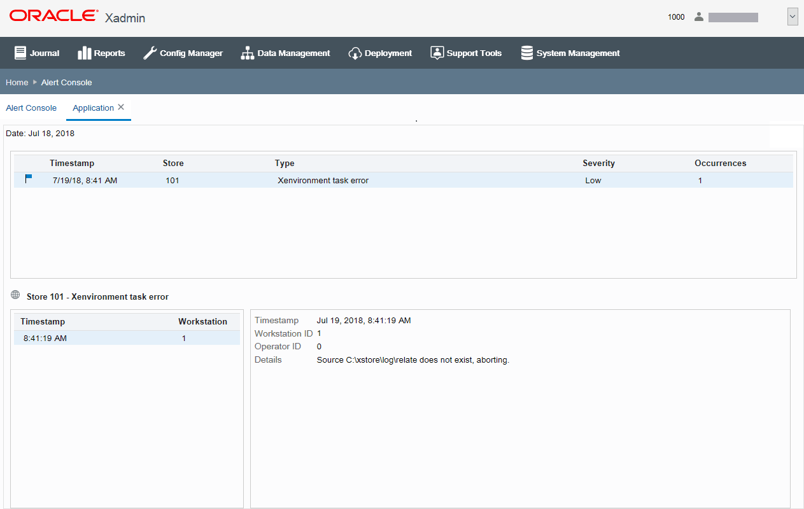Open the Support Tools icon
The image size is (804, 509).
(437, 53)
